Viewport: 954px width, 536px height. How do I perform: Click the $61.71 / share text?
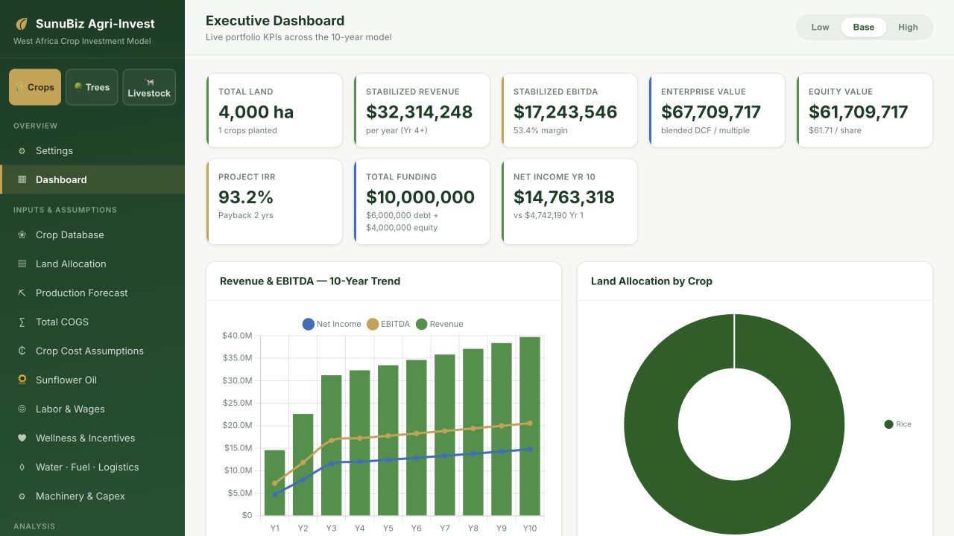[x=835, y=130]
